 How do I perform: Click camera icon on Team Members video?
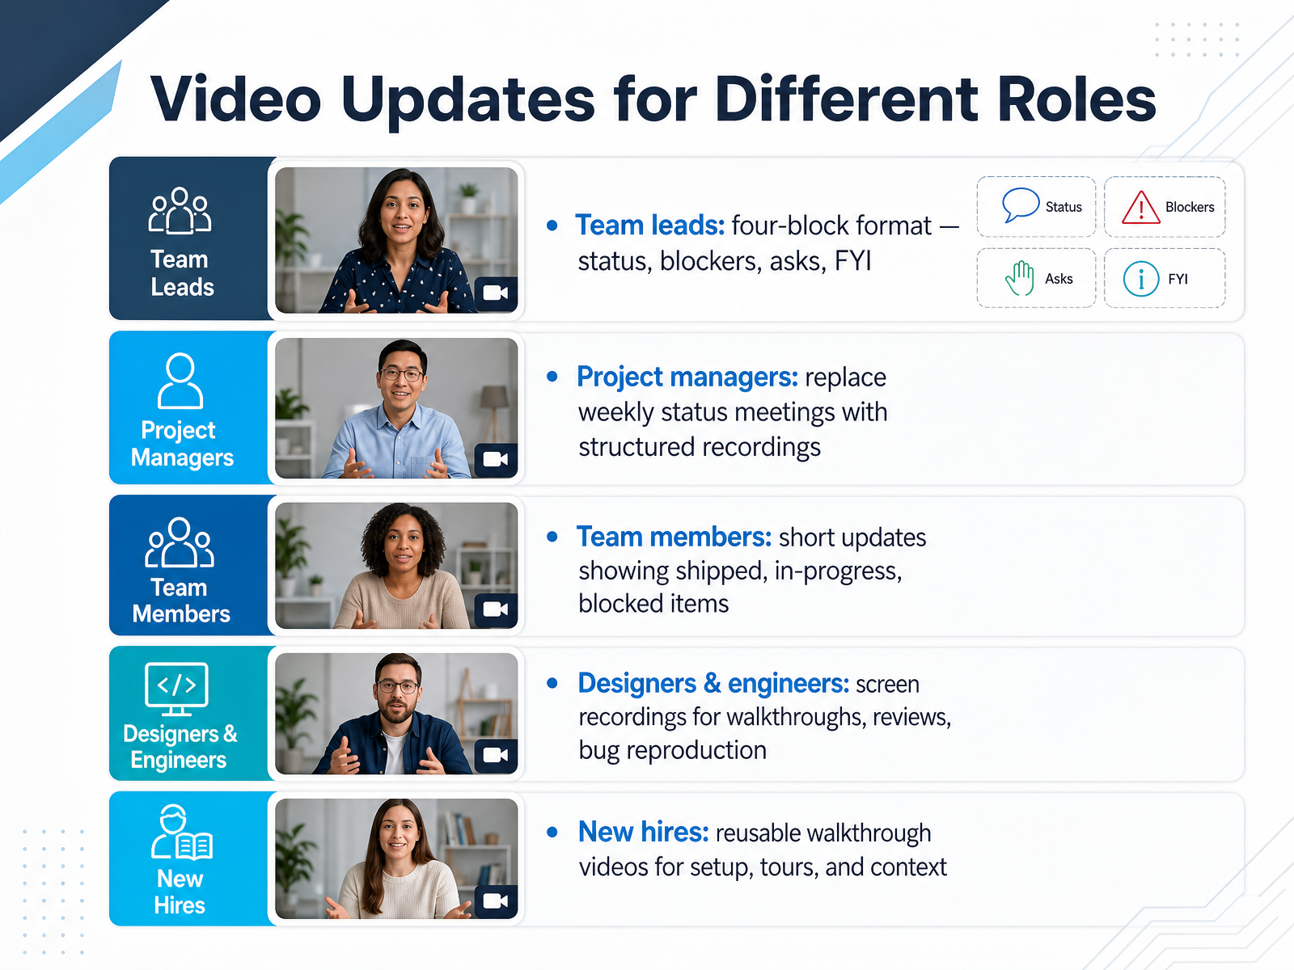click(x=496, y=609)
